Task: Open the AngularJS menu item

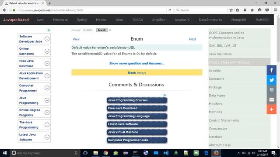Action: coord(182,20)
